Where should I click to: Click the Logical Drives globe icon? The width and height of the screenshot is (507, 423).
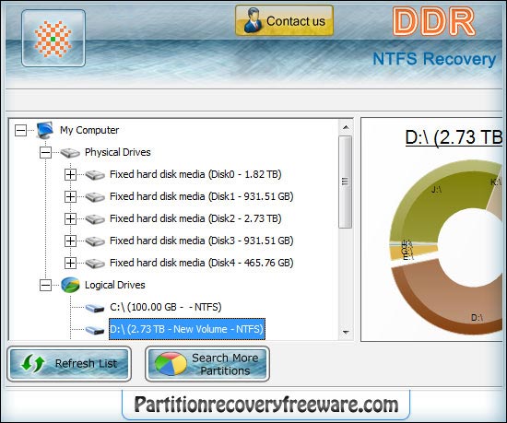pos(70,285)
